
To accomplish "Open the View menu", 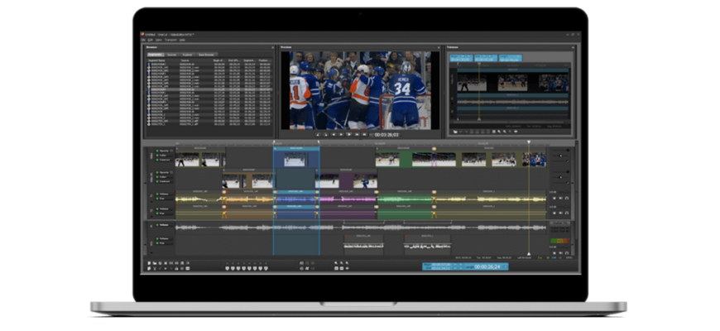I will point(159,40).
